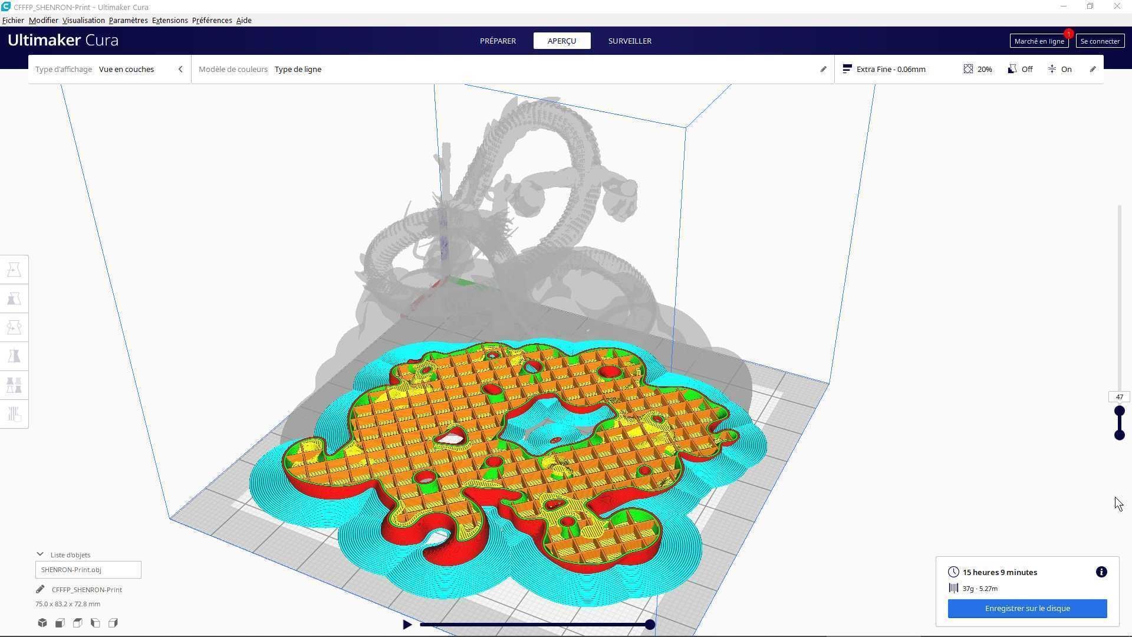
Task: Select the Support Blocker tool
Action: (x=14, y=414)
